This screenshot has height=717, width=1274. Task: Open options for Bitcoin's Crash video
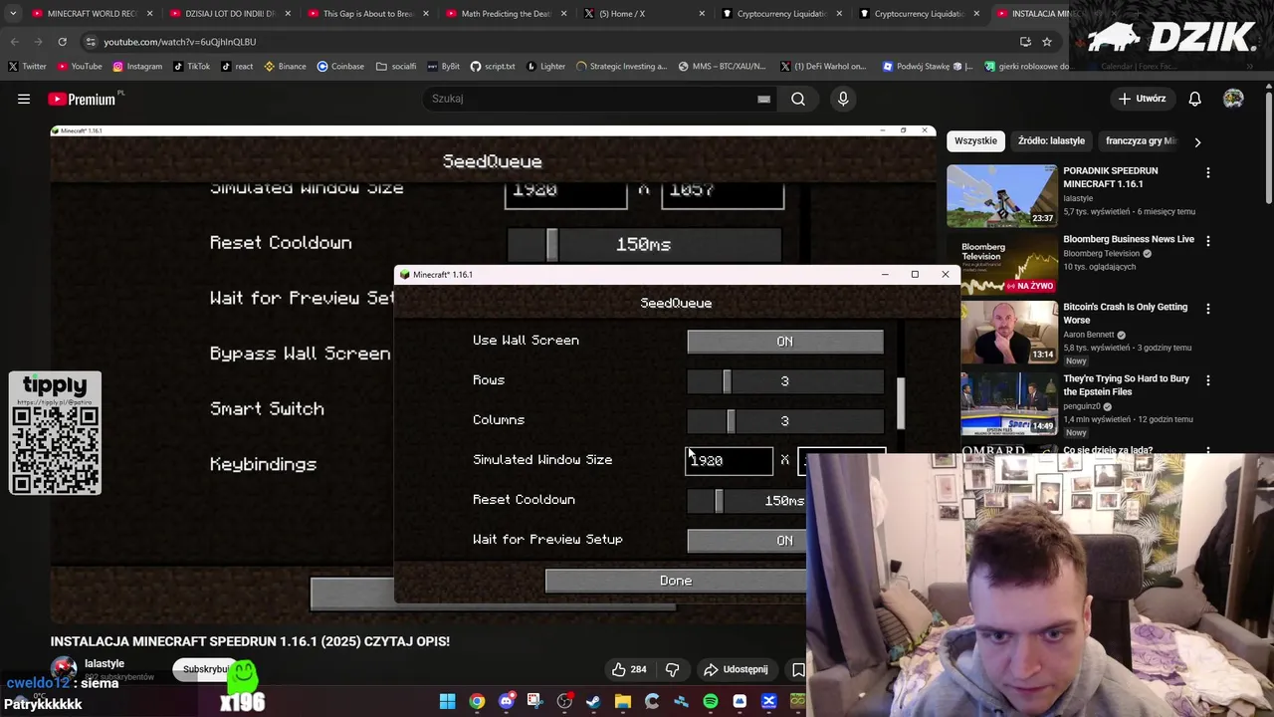pos(1207,309)
